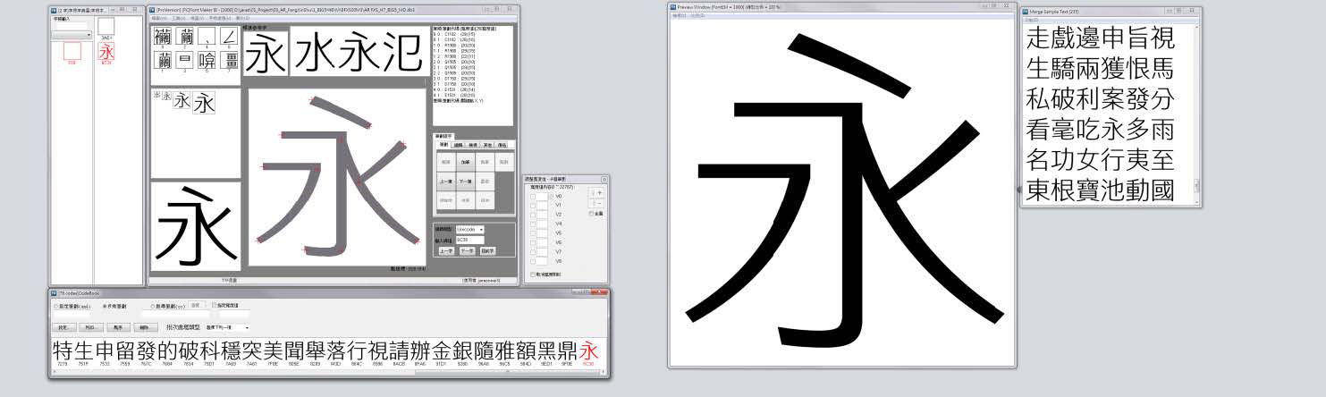Screen dimensions: 1326x397
Task: Check the V4 checkbox
Action: tap(534, 224)
